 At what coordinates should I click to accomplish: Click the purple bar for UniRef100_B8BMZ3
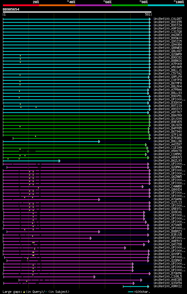click(53, 232)
